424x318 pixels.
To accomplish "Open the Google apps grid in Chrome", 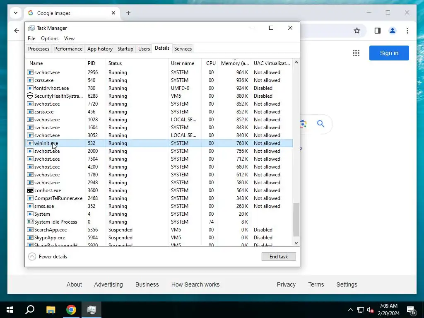I will click(x=356, y=53).
